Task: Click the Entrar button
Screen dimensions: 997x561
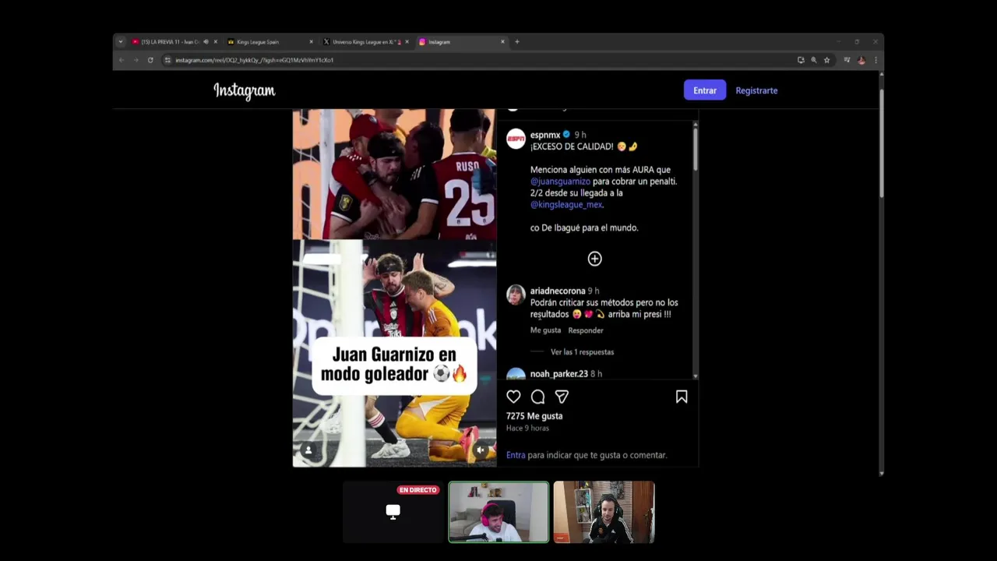Action: coord(705,90)
